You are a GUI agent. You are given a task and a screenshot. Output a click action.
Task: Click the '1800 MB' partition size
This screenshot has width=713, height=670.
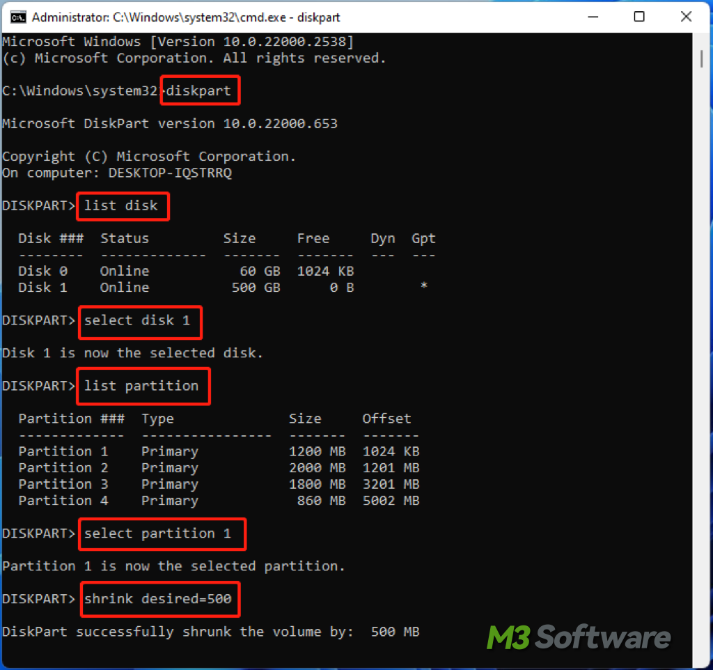[x=317, y=484]
